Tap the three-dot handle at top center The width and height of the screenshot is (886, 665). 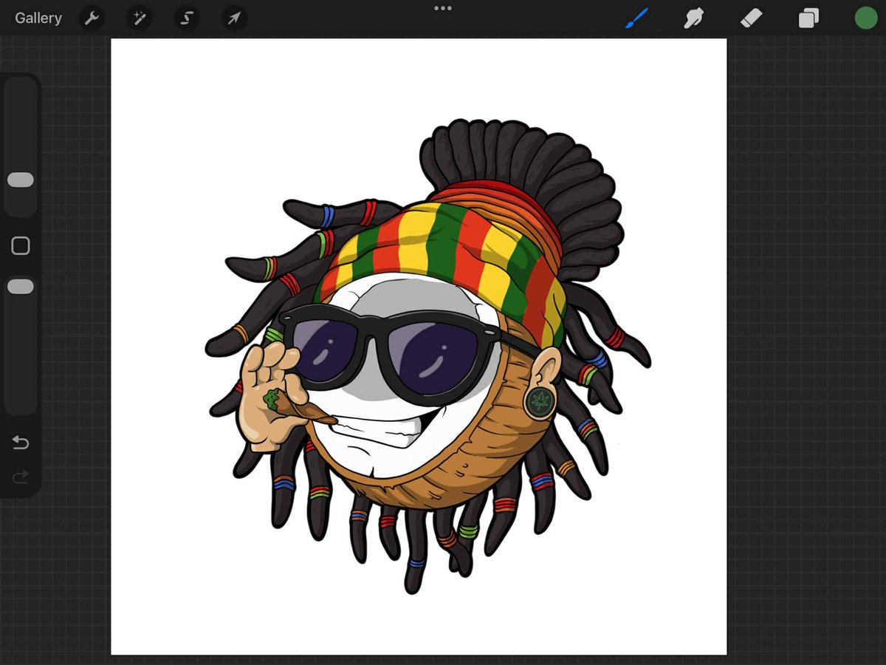443,8
